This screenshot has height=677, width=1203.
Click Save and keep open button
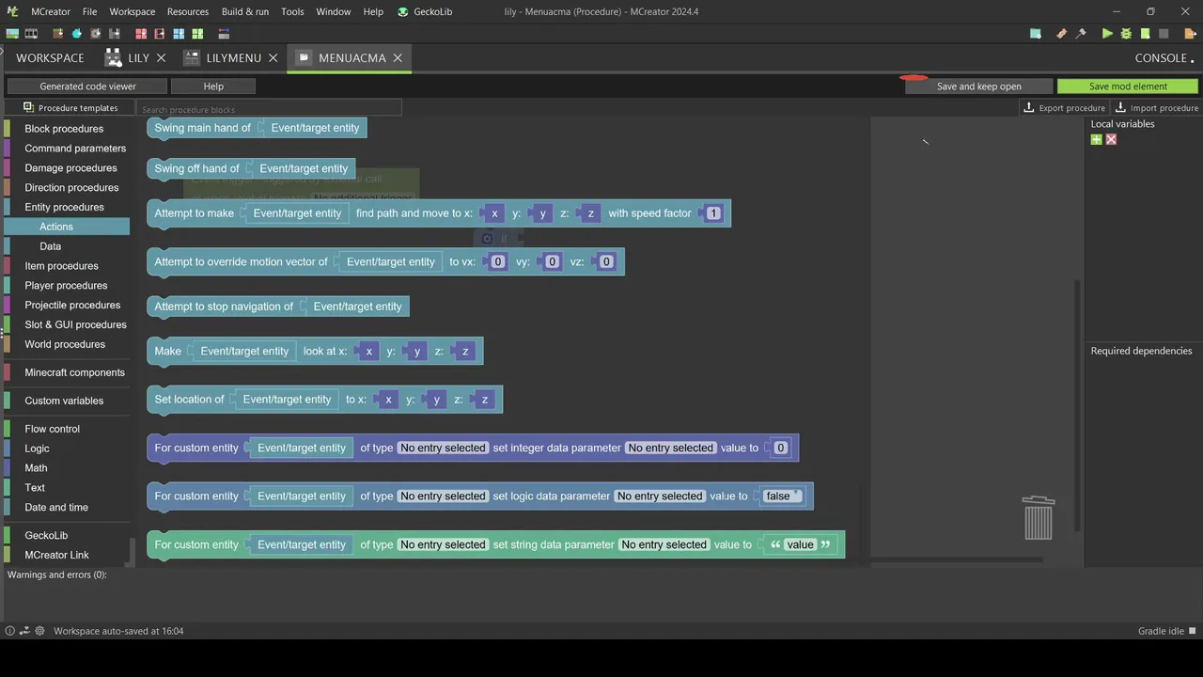[978, 87]
